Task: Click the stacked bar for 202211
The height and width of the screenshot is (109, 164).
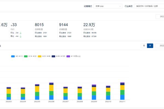Action: (122, 91)
